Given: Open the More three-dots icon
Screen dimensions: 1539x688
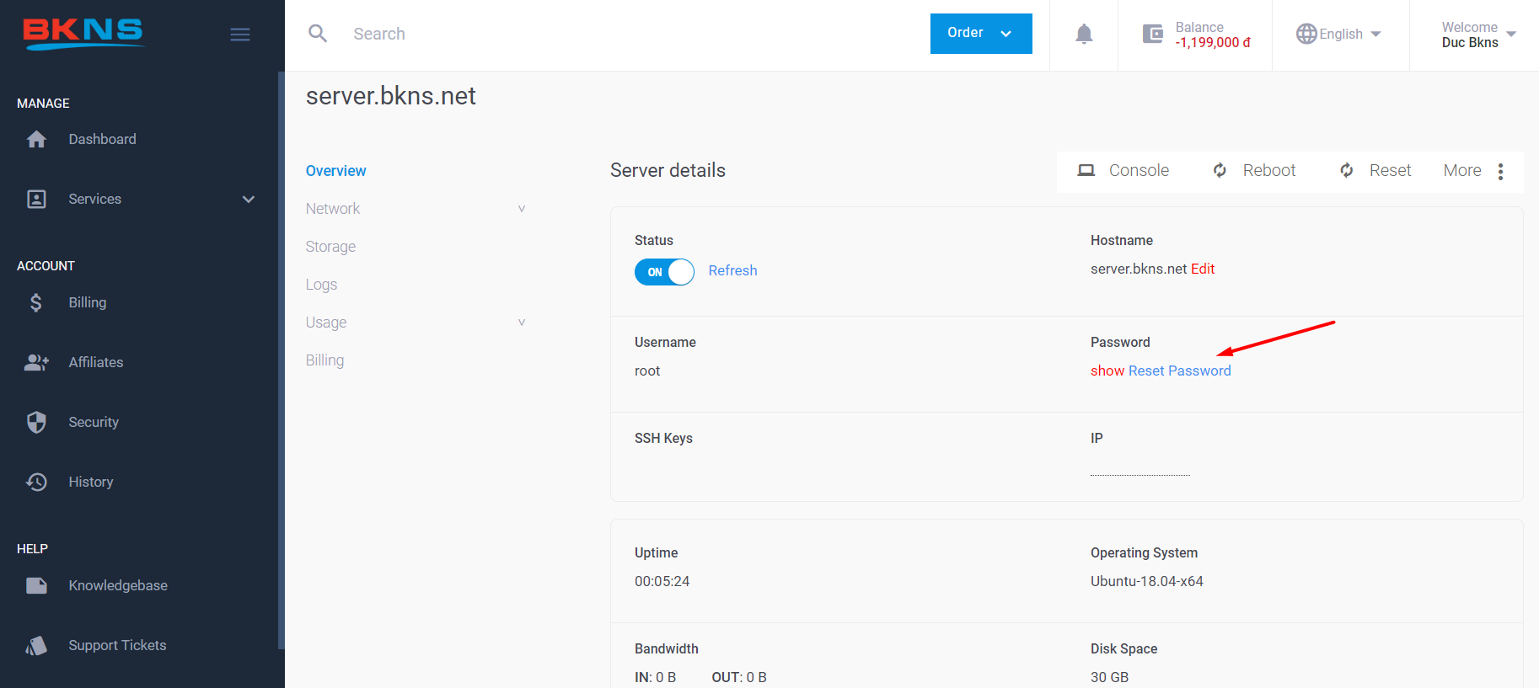Looking at the screenshot, I should (1500, 171).
